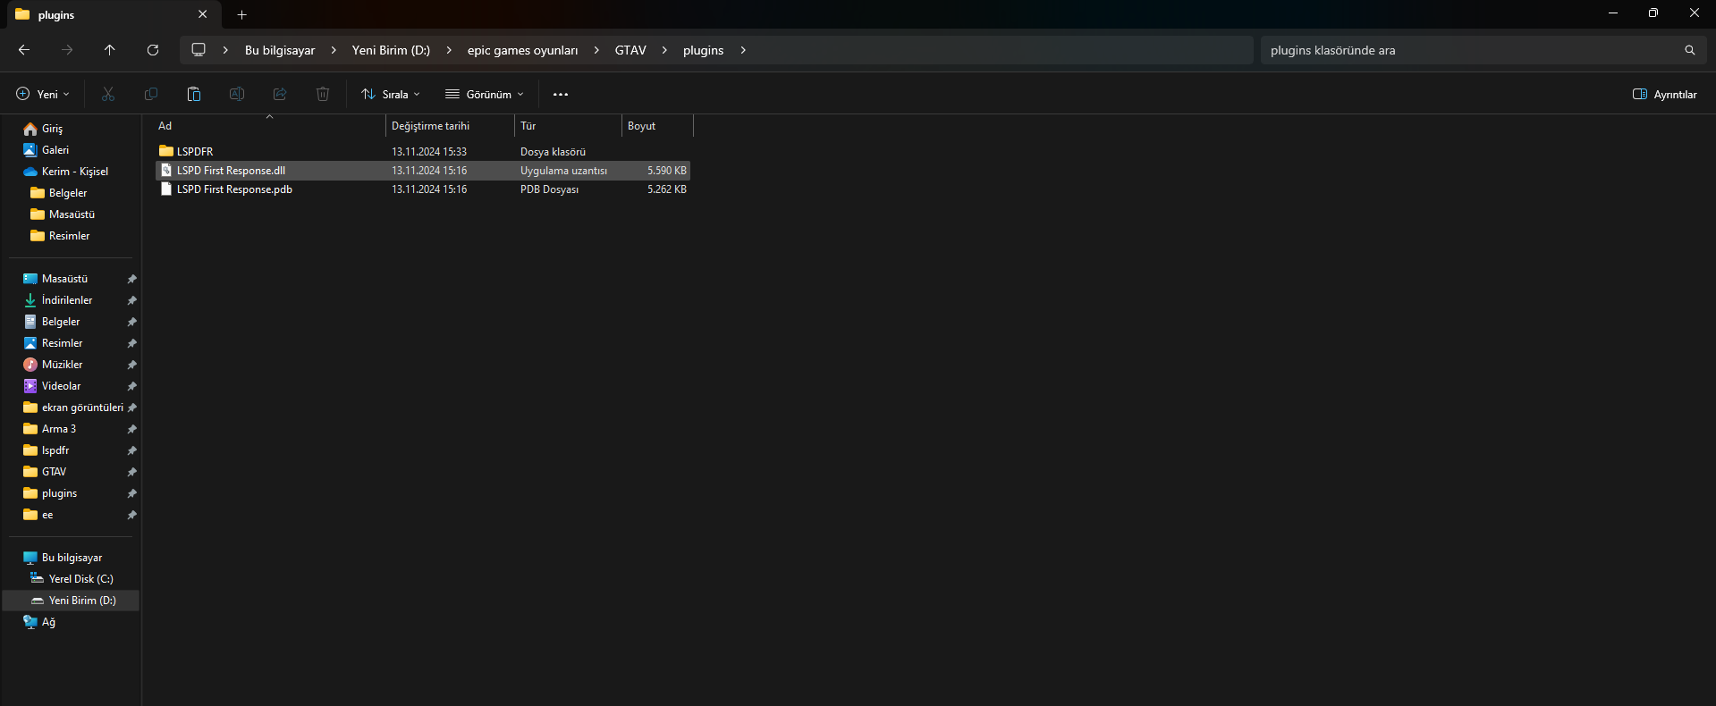Open a new tab with plus icon
Viewport: 1716px width, 706px height.
[241, 14]
